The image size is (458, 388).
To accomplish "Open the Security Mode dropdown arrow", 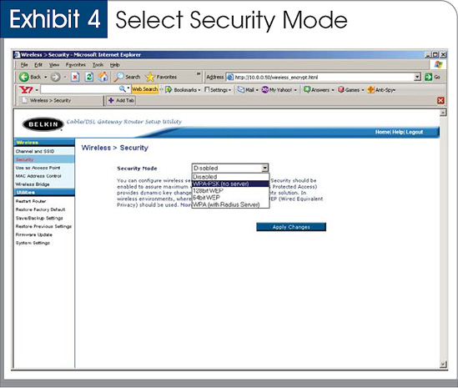I will 264,168.
